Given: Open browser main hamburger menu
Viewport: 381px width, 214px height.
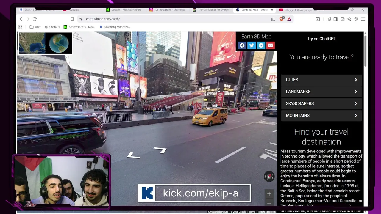Looking at the screenshot, I should click(363, 19).
